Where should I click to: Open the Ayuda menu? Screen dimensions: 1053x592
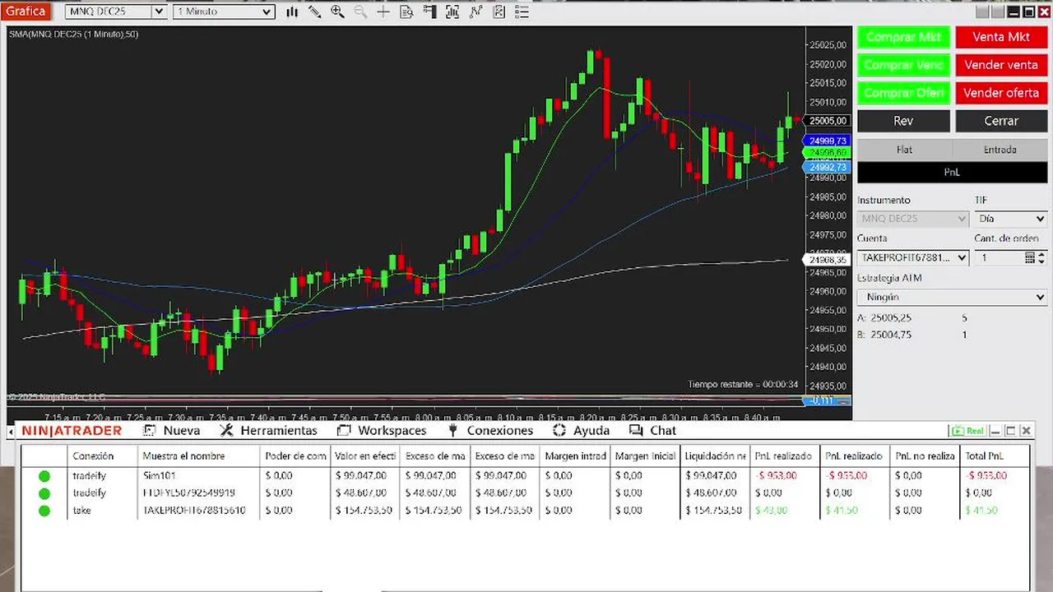click(581, 430)
